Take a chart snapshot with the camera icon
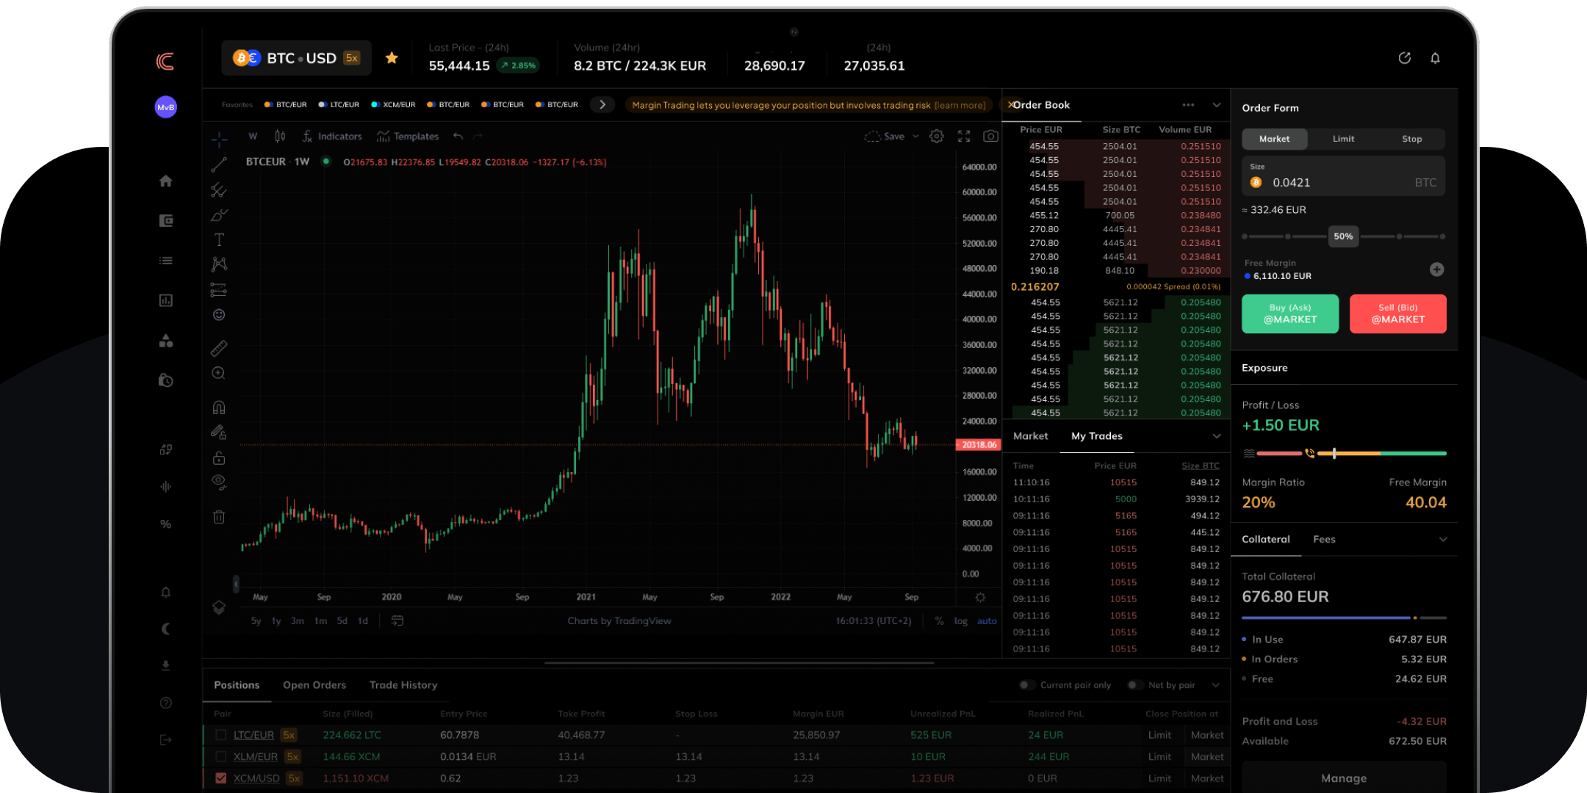The height and width of the screenshot is (793, 1587). (x=990, y=136)
